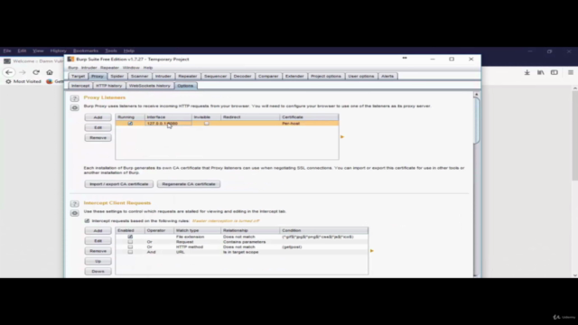
Task: Switch to the Extender tab
Action: 294,76
